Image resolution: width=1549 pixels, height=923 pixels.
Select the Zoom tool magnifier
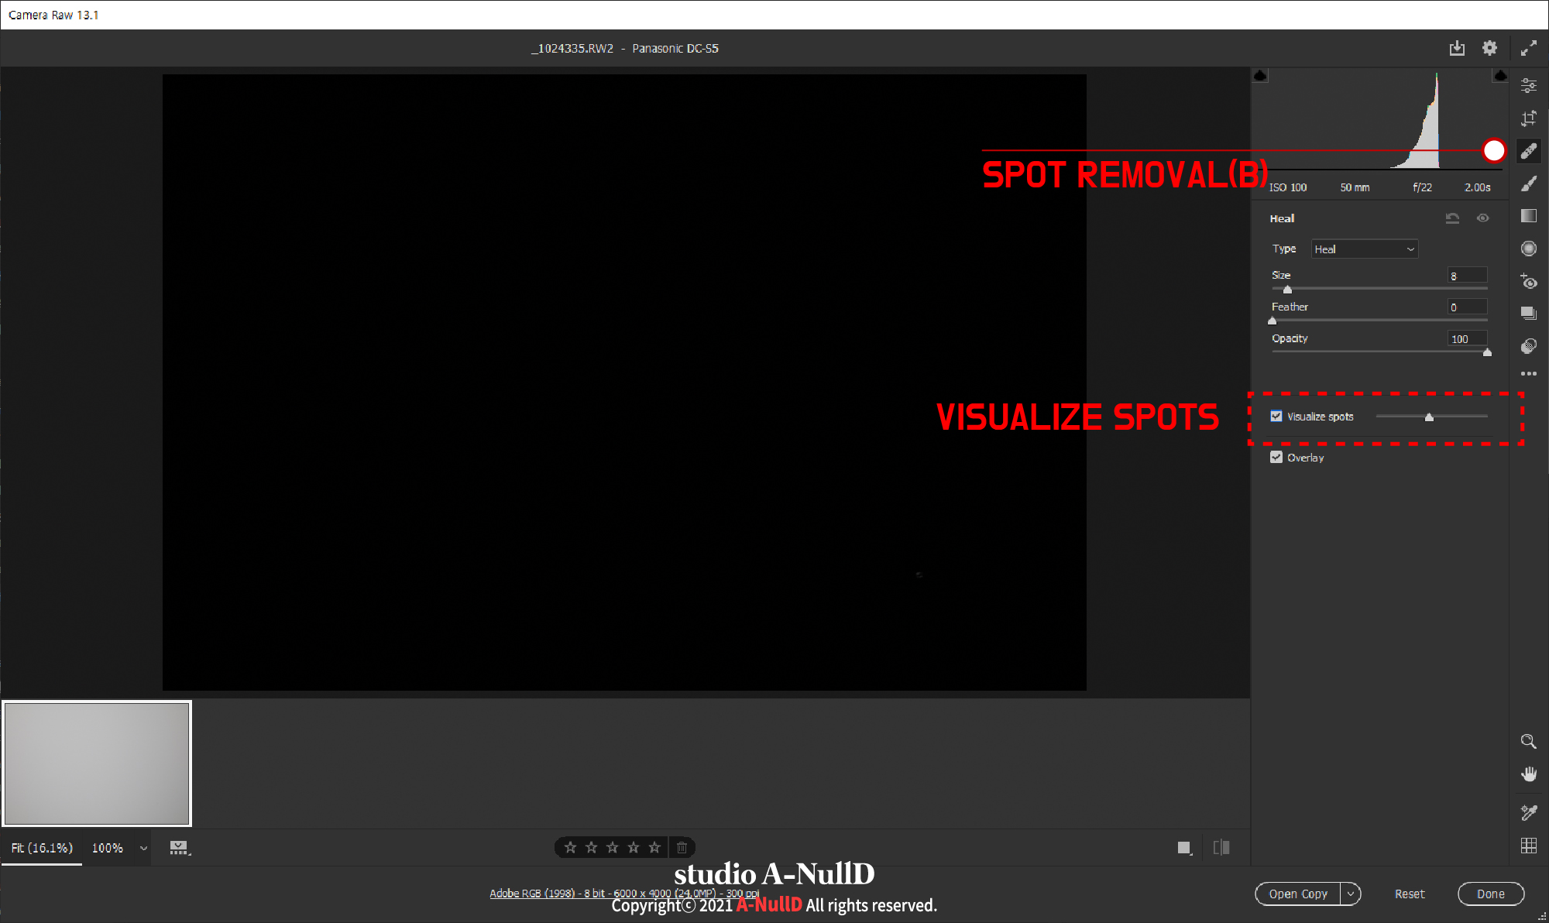1528,741
